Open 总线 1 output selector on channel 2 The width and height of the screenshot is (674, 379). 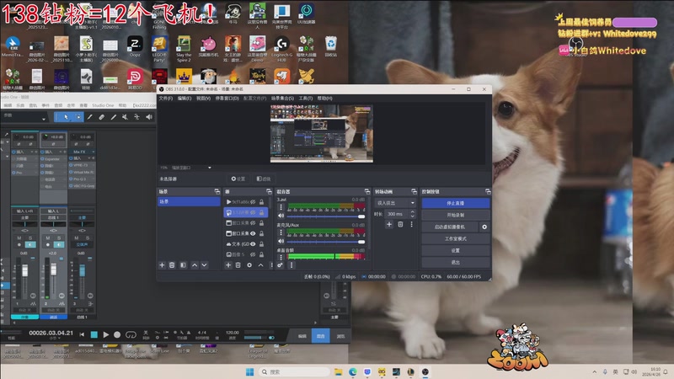coord(53,217)
